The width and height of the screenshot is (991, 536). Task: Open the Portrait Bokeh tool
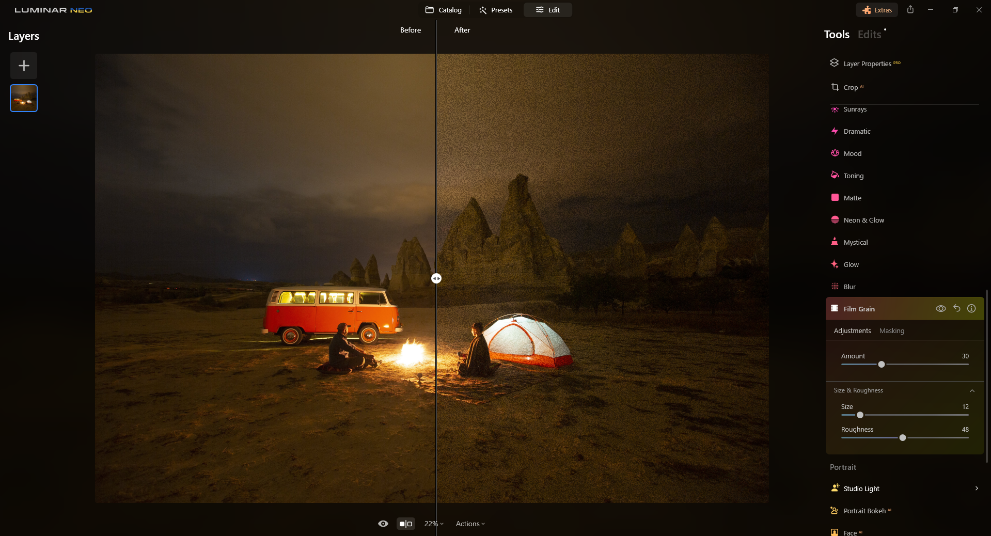864,511
